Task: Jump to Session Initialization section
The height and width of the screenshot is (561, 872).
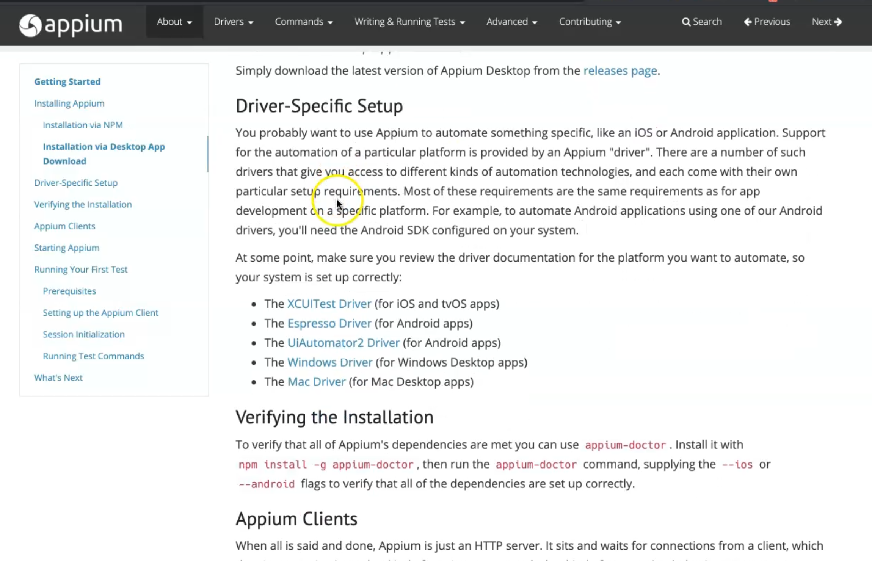Action: pos(84,334)
